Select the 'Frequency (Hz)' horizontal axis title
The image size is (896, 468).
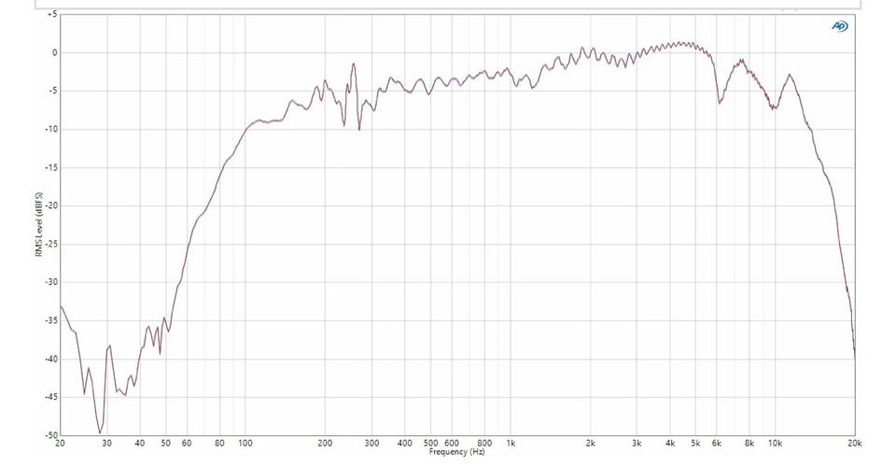pos(457,452)
